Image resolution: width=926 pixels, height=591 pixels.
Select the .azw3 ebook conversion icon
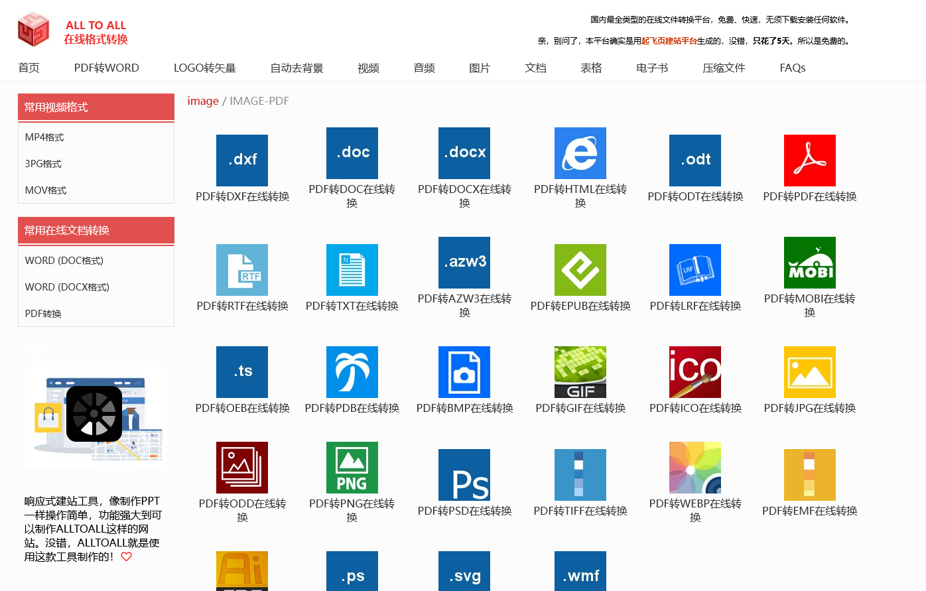click(x=464, y=263)
